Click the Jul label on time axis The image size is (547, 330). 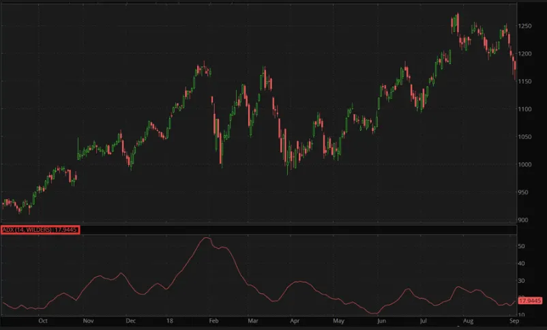point(423,321)
